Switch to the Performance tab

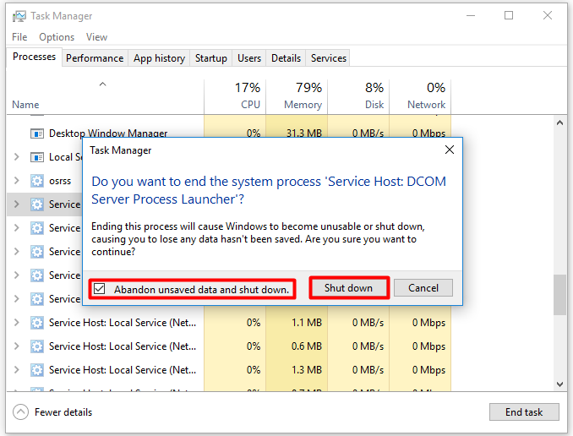point(95,58)
